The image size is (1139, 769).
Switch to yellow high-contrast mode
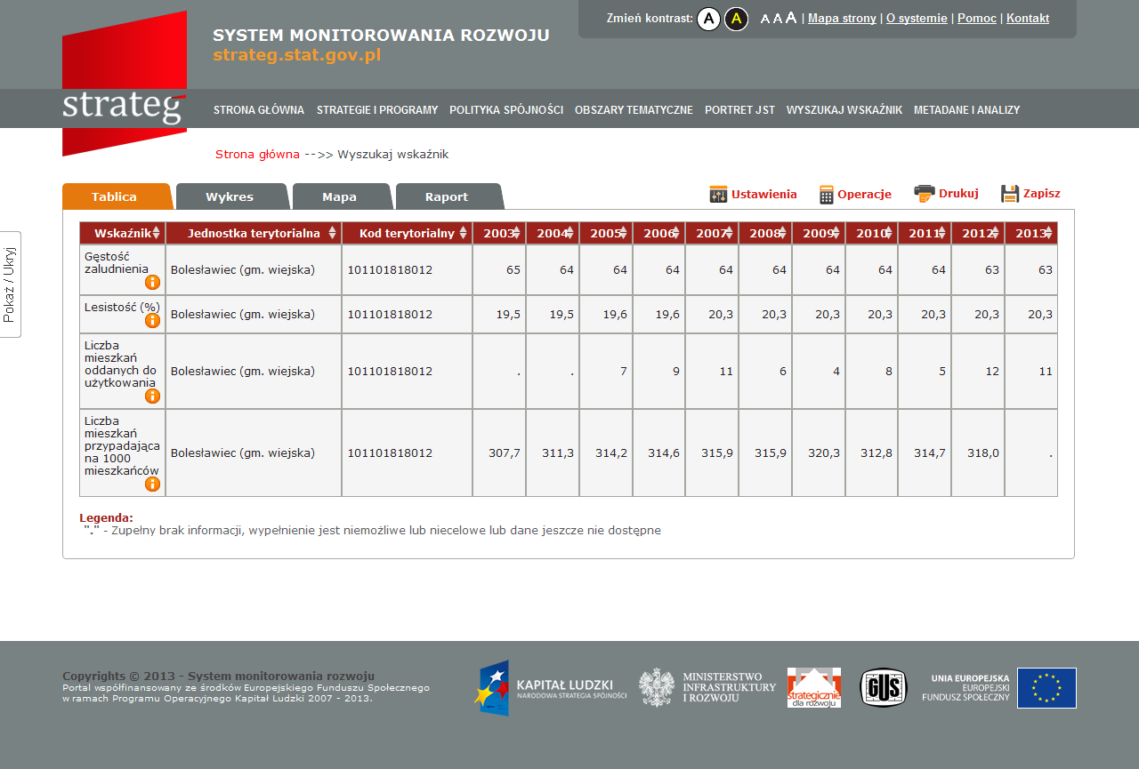(x=736, y=19)
